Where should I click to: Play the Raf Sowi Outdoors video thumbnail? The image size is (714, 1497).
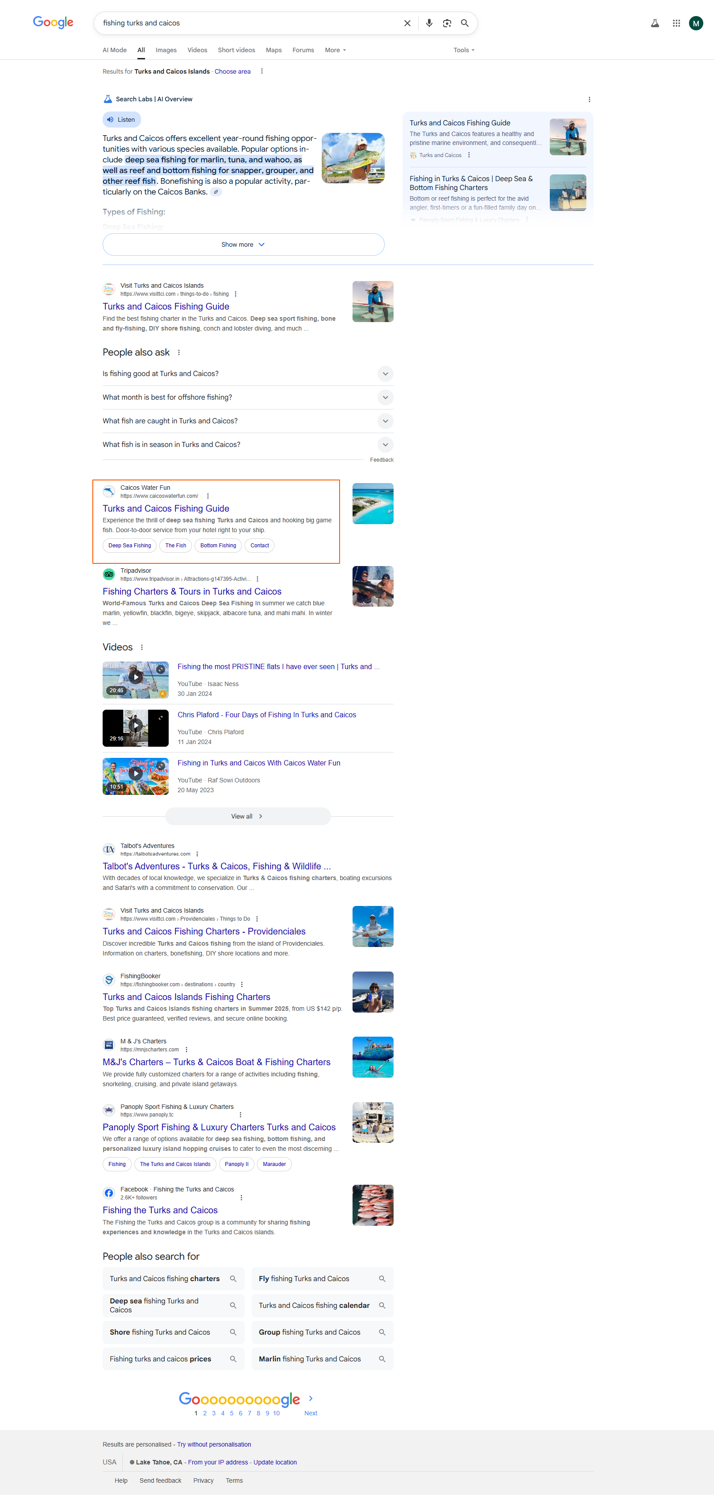136,776
